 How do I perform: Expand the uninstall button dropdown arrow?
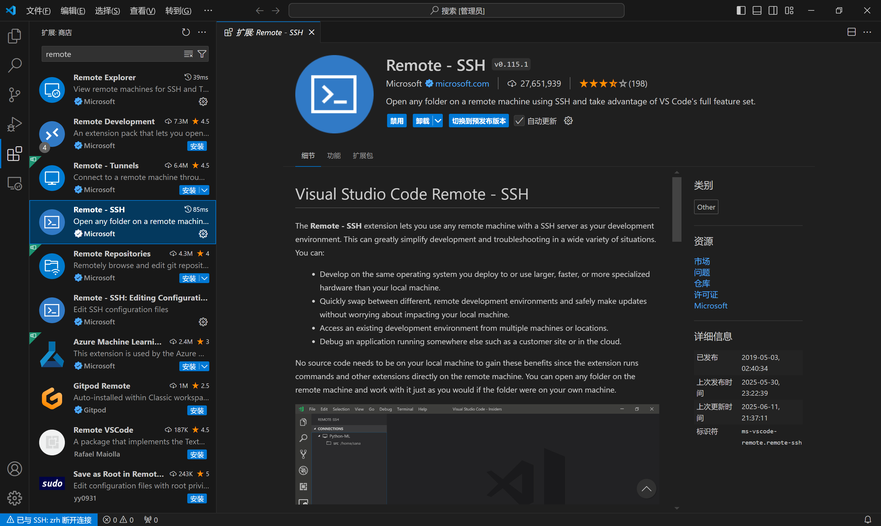pyautogui.click(x=438, y=121)
